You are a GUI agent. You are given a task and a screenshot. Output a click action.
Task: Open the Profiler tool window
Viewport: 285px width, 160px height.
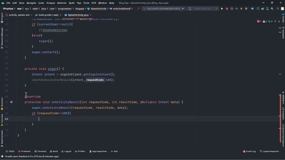point(80,151)
